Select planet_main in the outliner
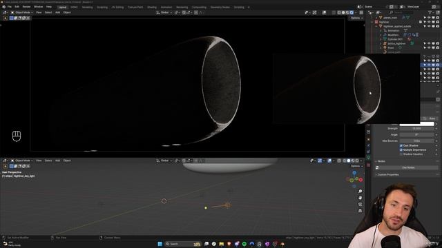Screen dimensions: 442x248 coord(390,18)
